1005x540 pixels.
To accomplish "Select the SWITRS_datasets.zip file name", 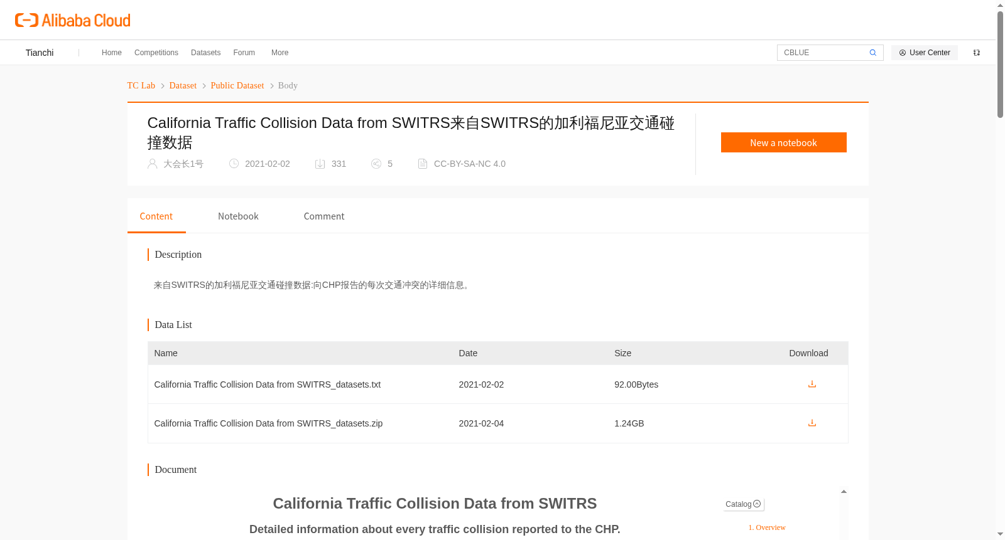I will click(268, 423).
